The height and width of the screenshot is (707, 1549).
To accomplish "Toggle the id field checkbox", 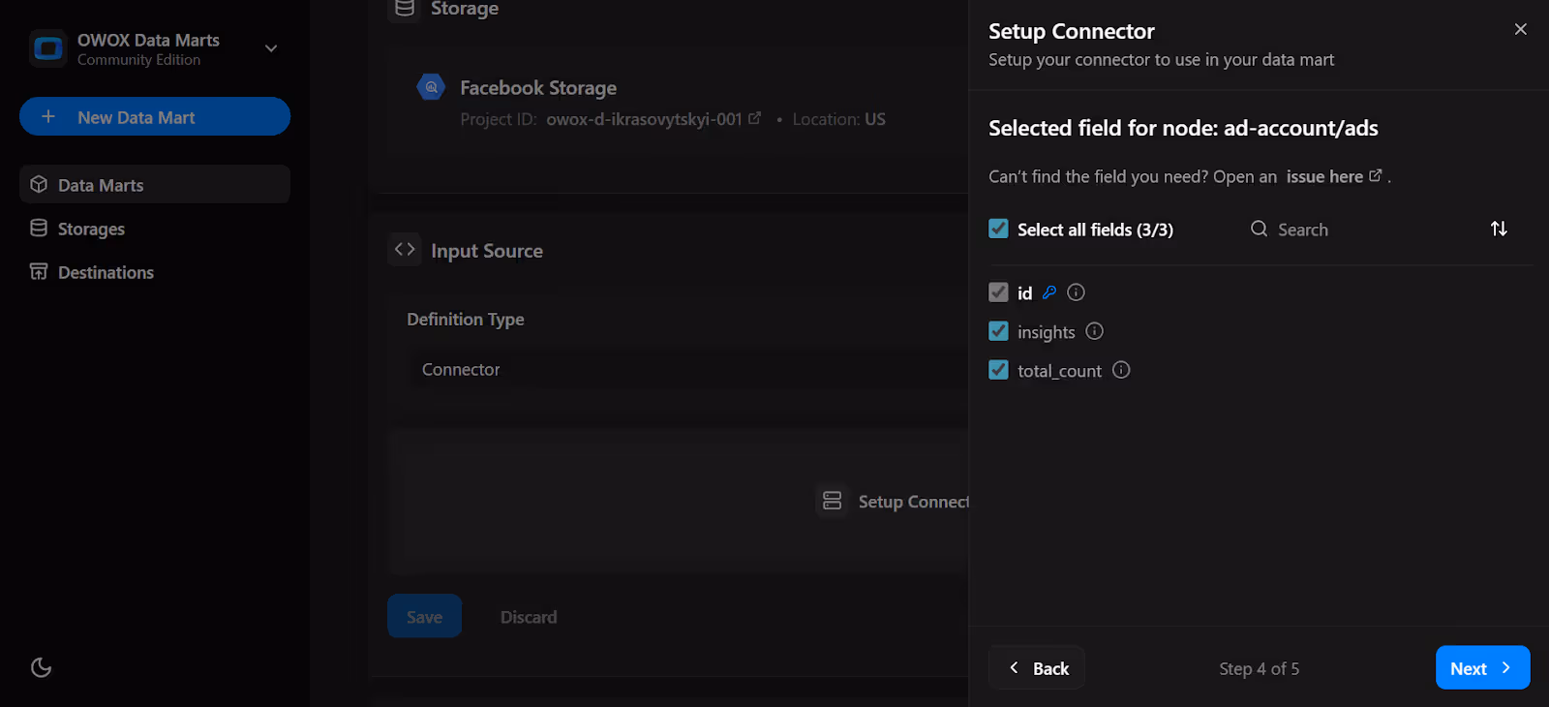I will tap(998, 292).
